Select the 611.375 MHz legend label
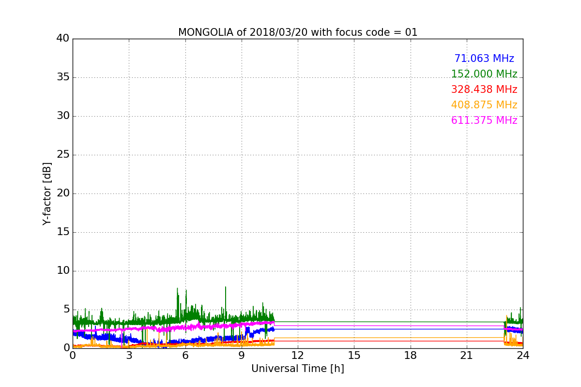Screen dimensions: 581x387 (484, 120)
